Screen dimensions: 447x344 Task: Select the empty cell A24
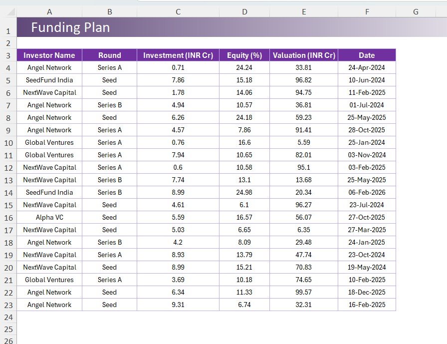click(48, 317)
